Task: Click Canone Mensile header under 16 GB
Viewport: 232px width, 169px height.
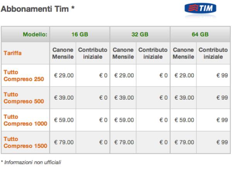Action: (x=63, y=54)
